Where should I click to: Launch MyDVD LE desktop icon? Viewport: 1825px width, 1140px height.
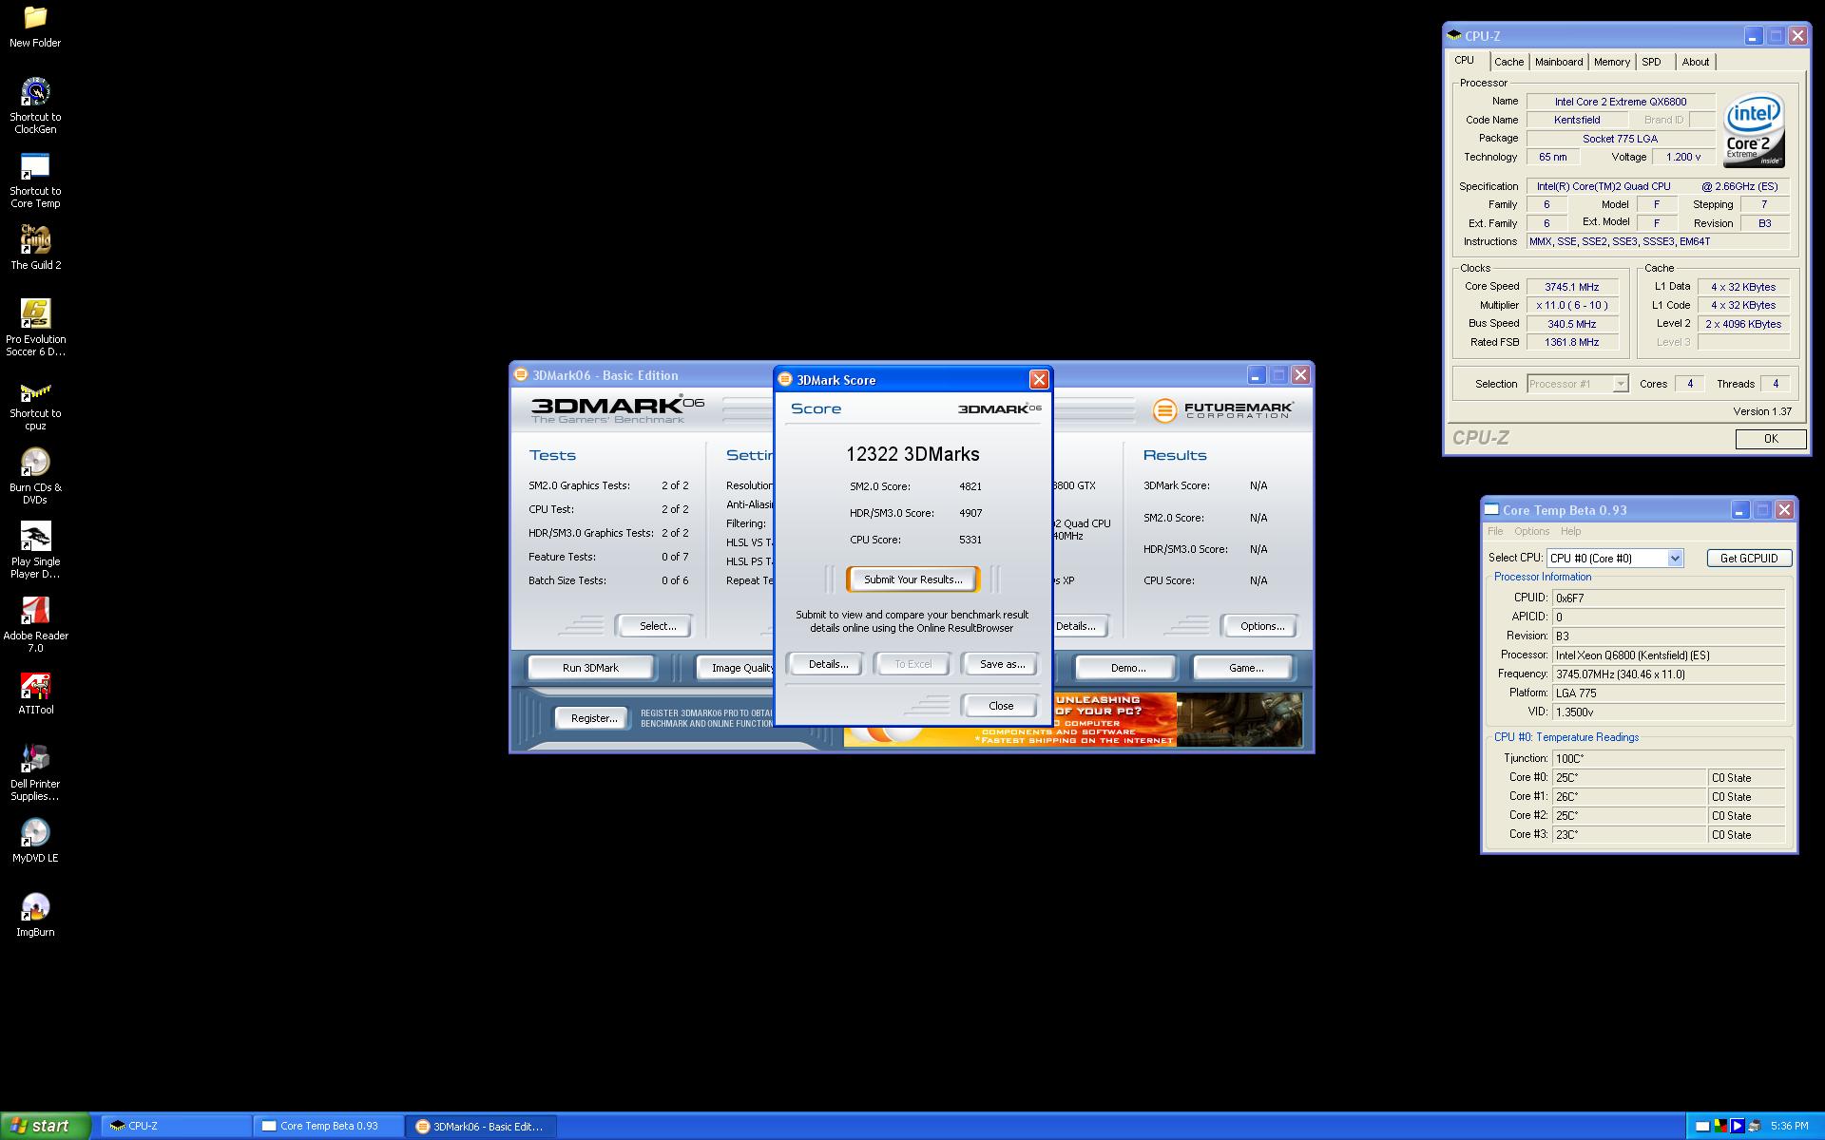[x=35, y=841]
